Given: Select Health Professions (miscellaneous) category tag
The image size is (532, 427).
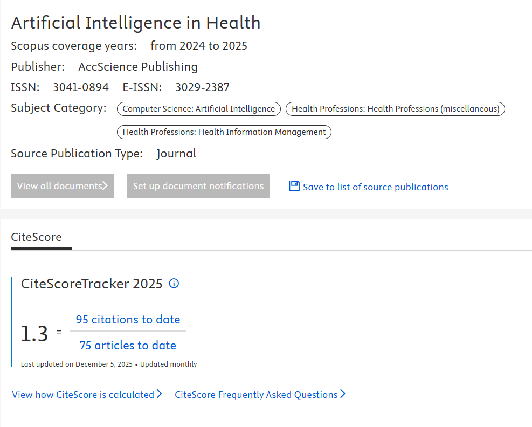Looking at the screenshot, I should (395, 109).
